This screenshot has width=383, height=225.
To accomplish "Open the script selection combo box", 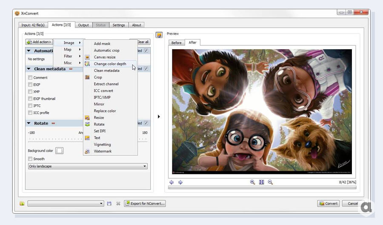I will (x=66, y=203).
